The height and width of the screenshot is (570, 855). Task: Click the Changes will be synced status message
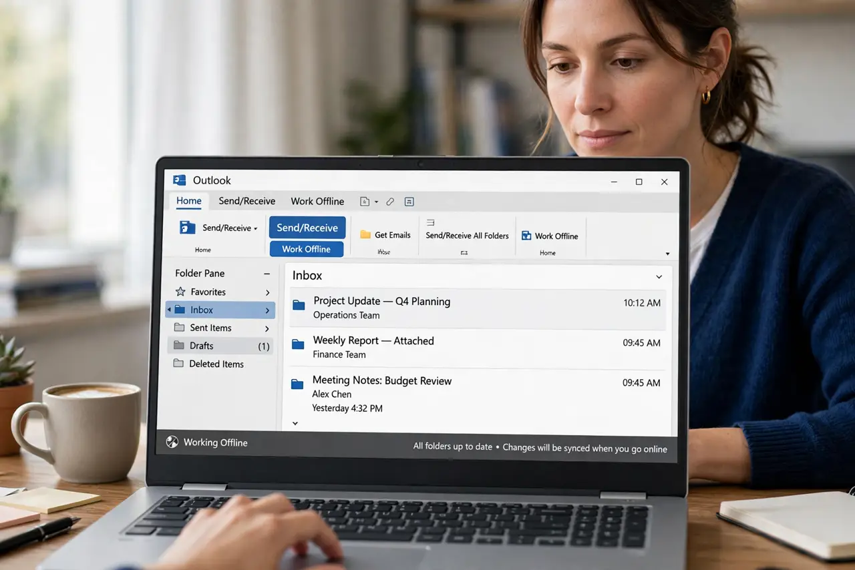point(585,449)
